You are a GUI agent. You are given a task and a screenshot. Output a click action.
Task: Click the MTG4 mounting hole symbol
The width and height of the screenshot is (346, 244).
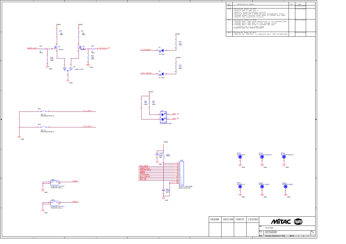[284, 157]
